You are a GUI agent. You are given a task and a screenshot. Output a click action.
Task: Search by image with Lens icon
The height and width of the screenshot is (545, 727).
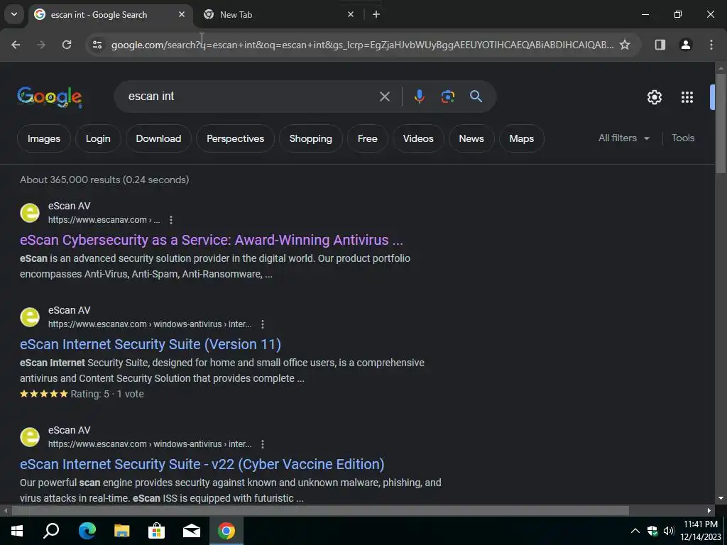[x=447, y=97]
